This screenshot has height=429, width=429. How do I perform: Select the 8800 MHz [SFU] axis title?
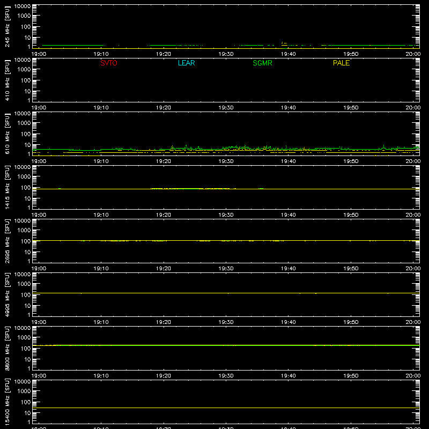7,348
